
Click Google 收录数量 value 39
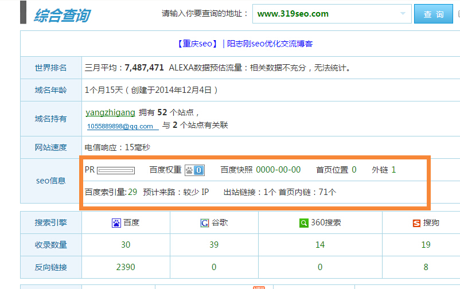pos(214,245)
